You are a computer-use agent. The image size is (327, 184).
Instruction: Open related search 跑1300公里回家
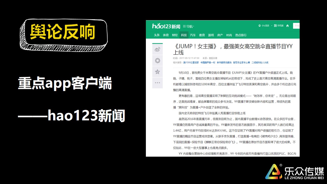coord(191,62)
